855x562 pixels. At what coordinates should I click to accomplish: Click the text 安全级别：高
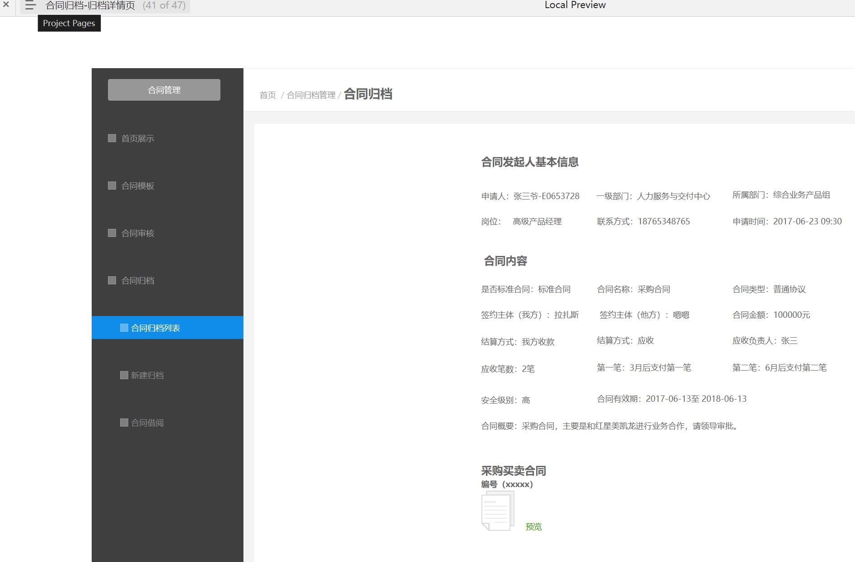pos(505,400)
